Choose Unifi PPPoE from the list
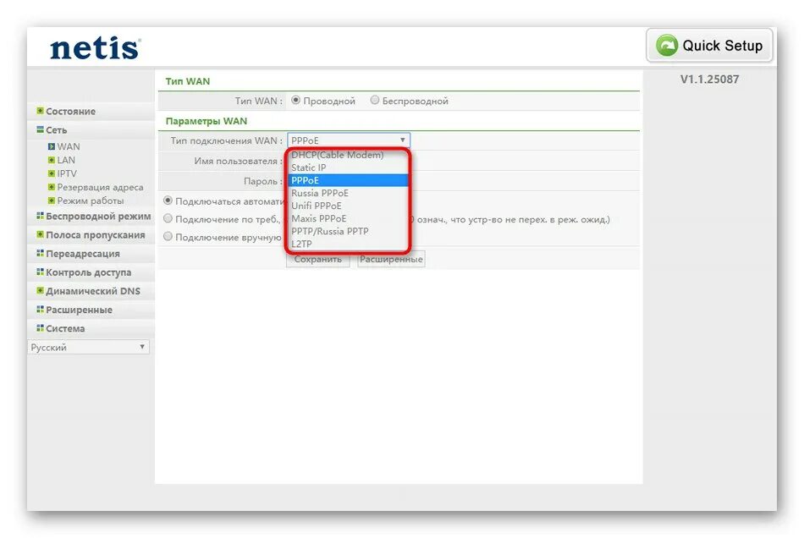The width and height of the screenshot is (804, 538). click(349, 206)
